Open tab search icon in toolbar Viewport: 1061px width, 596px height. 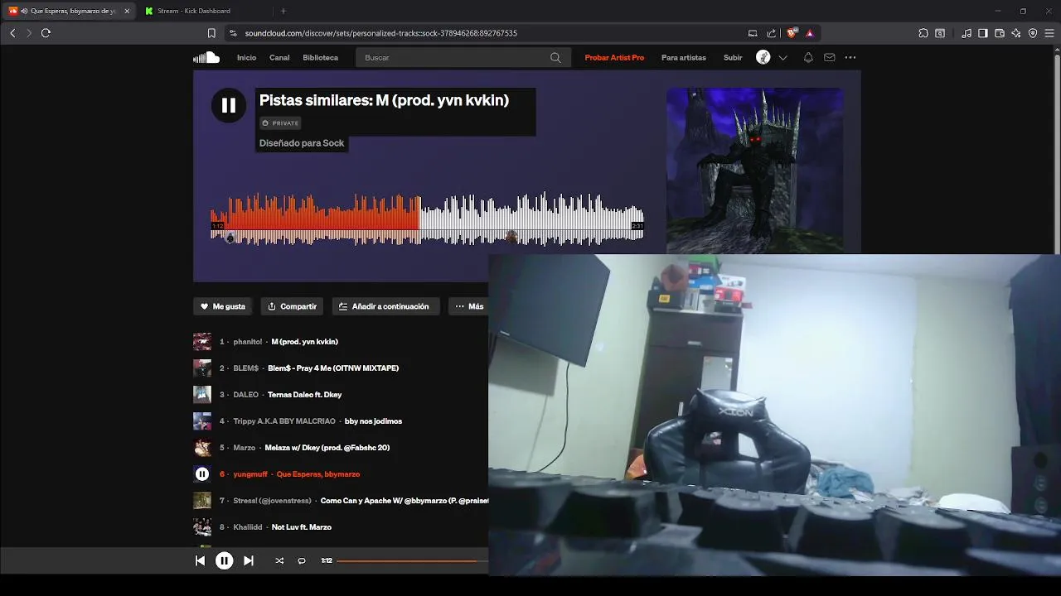pyautogui.click(x=940, y=33)
